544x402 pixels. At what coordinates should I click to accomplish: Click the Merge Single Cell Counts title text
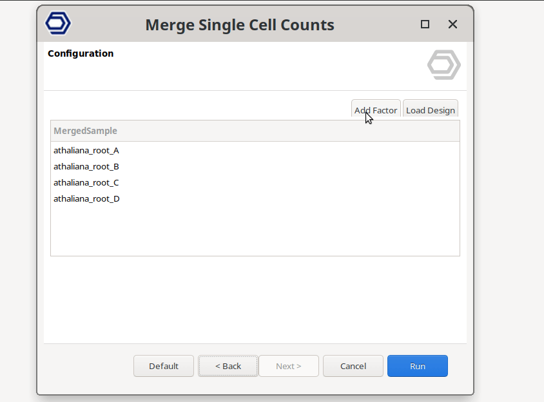point(240,25)
